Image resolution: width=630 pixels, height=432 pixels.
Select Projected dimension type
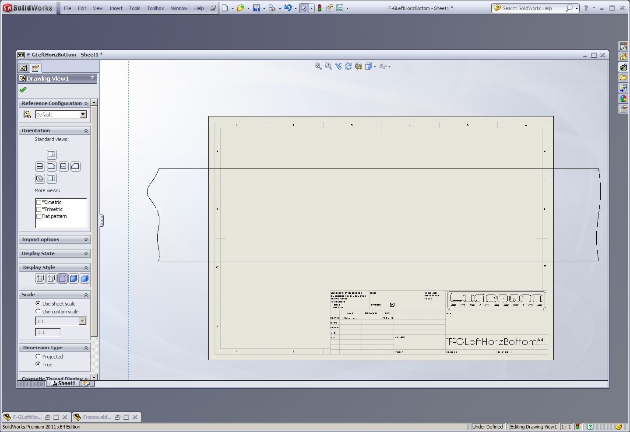click(38, 356)
